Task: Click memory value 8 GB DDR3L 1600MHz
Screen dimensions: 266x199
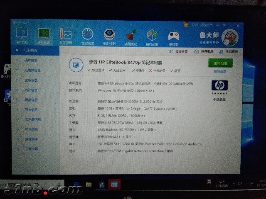Action: click(121, 116)
